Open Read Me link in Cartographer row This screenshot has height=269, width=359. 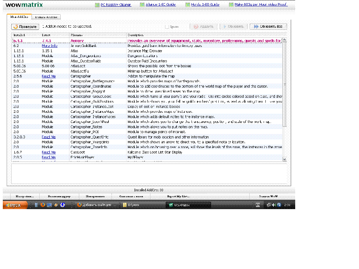(x=49, y=76)
